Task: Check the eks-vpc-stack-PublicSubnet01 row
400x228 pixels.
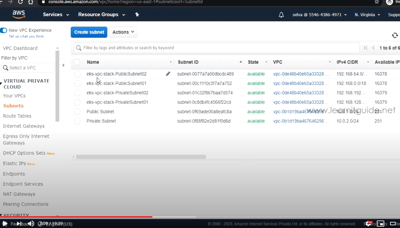Action: 77,83
